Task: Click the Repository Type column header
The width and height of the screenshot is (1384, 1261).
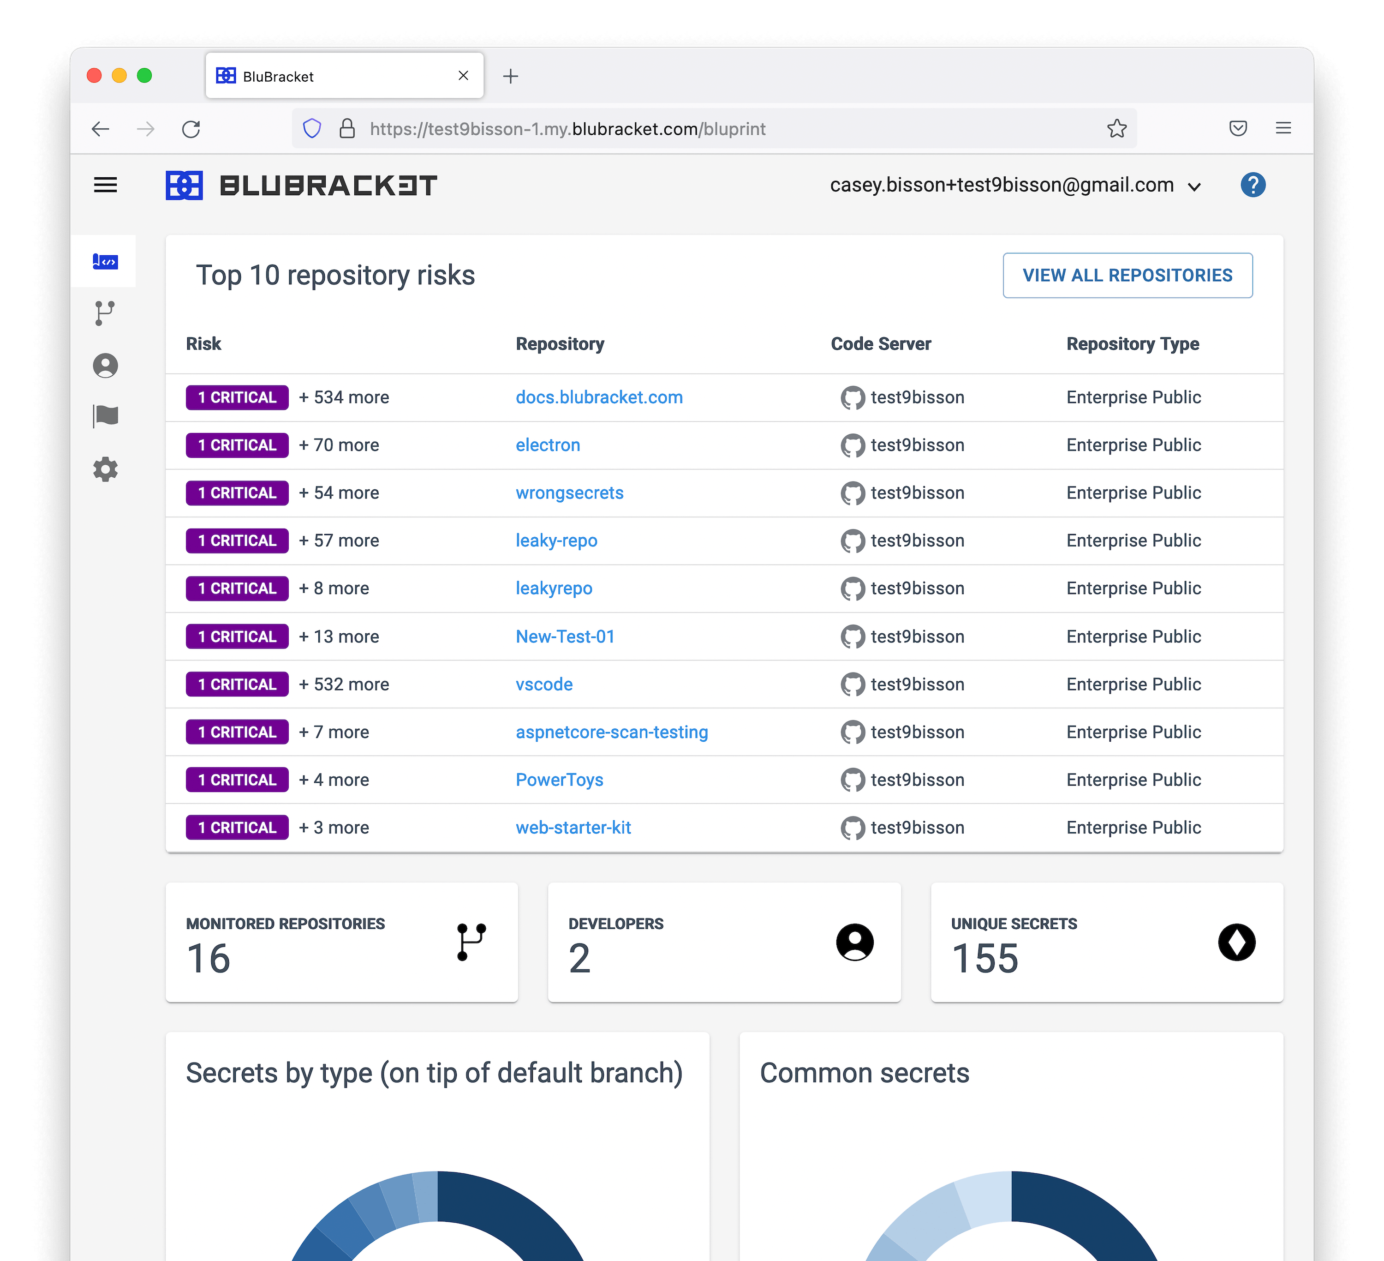Action: point(1133,344)
